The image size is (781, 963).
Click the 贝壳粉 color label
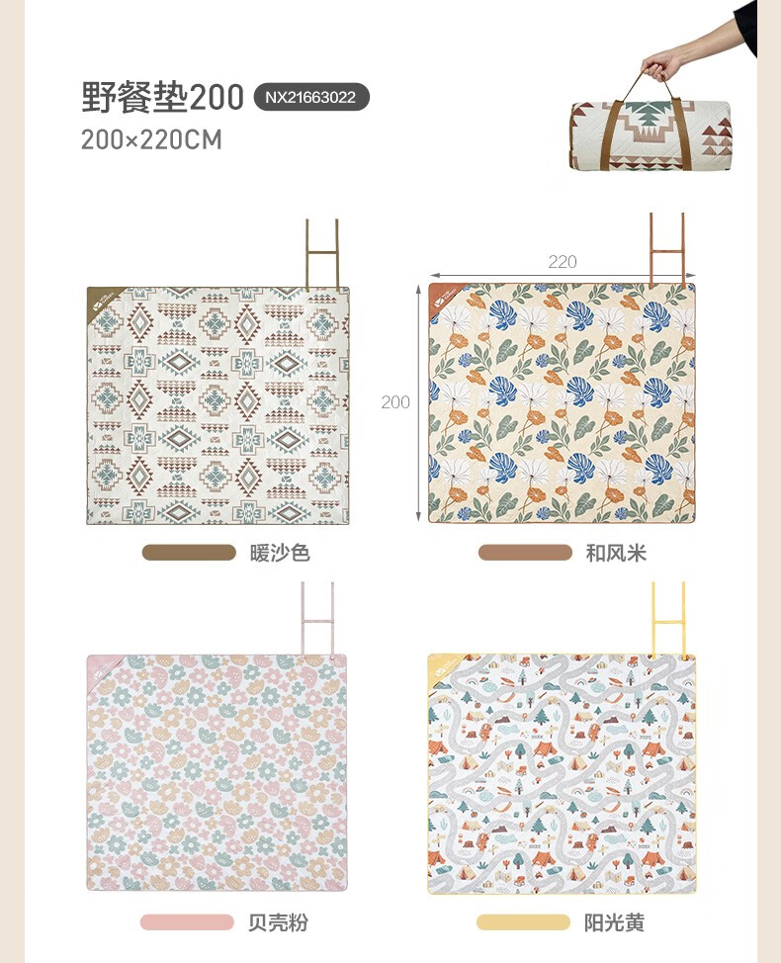click(278, 922)
